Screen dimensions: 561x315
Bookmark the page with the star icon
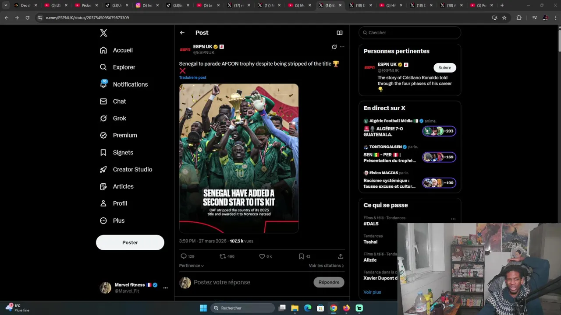click(x=504, y=18)
